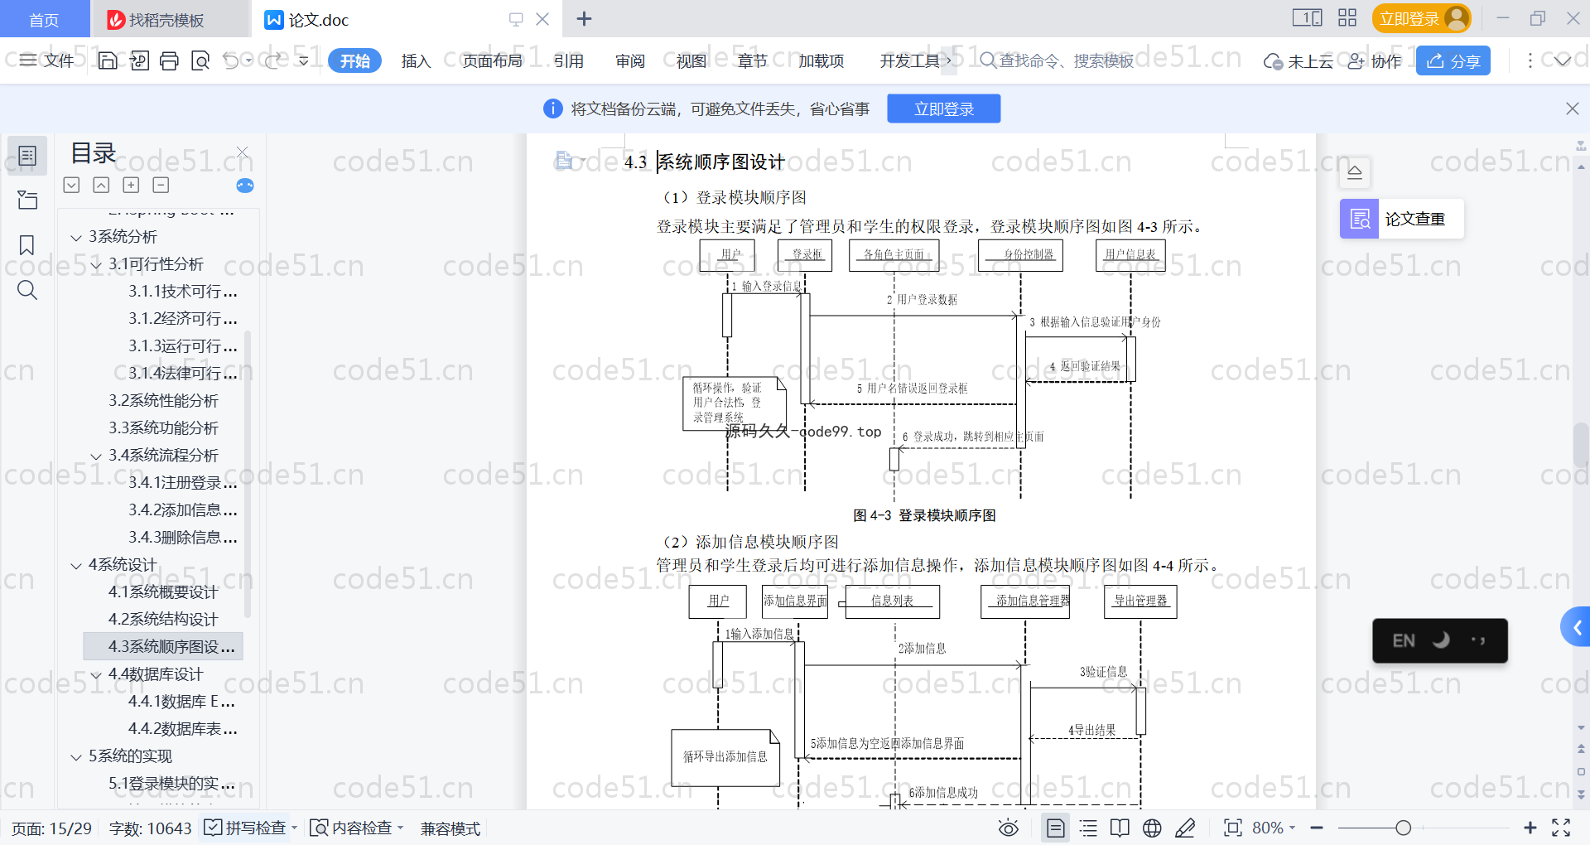Screen dimensions: 1590x845
Task: Click the Redo arrow
Action: click(273, 60)
